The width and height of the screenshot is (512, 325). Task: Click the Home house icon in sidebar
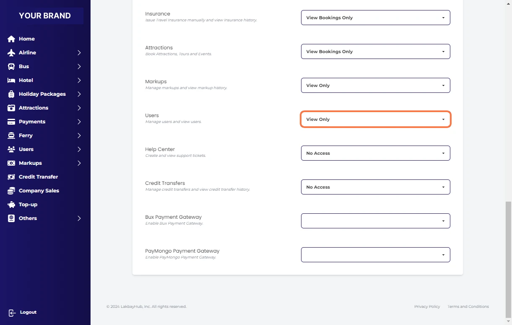coord(11,39)
